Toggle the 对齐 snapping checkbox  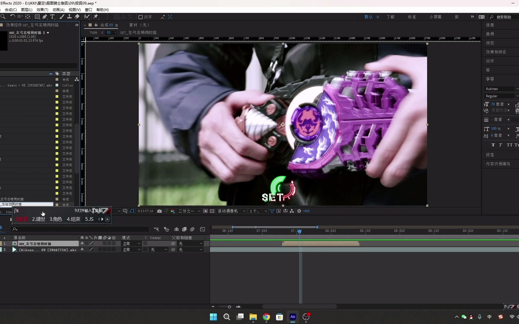pyautogui.click(x=140, y=17)
